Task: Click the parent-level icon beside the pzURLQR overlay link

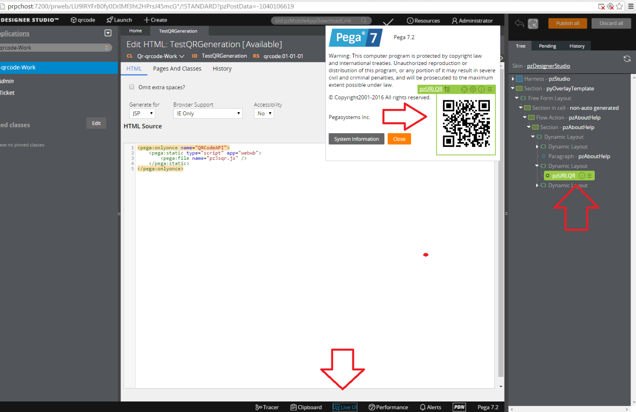Action: [x=447, y=89]
